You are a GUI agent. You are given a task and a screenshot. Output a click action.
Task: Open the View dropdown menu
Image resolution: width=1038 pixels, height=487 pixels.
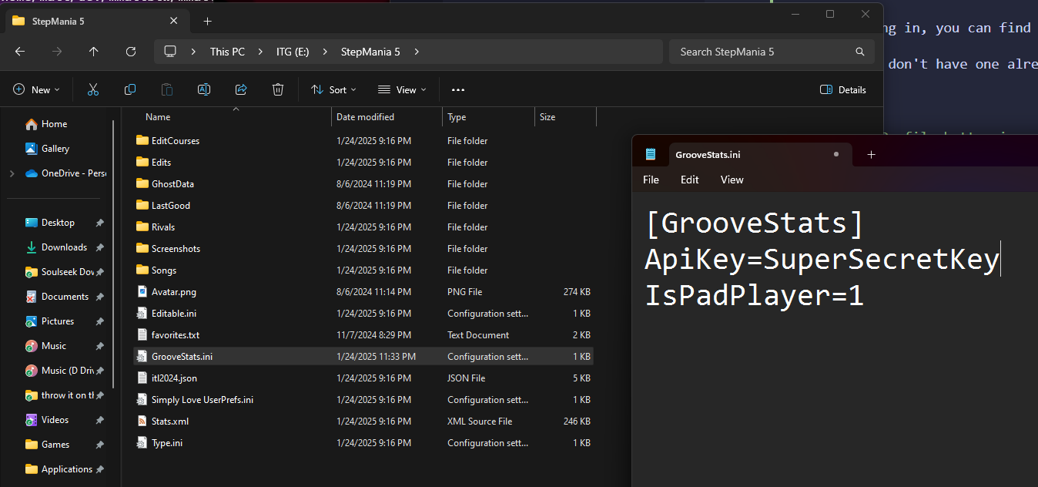coord(402,89)
